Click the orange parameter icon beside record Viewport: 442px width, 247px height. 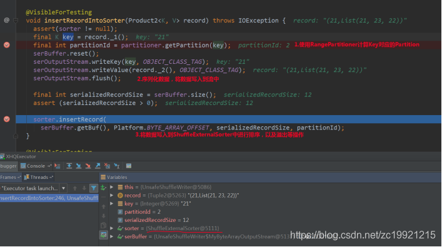pyautogui.click(x=120, y=195)
